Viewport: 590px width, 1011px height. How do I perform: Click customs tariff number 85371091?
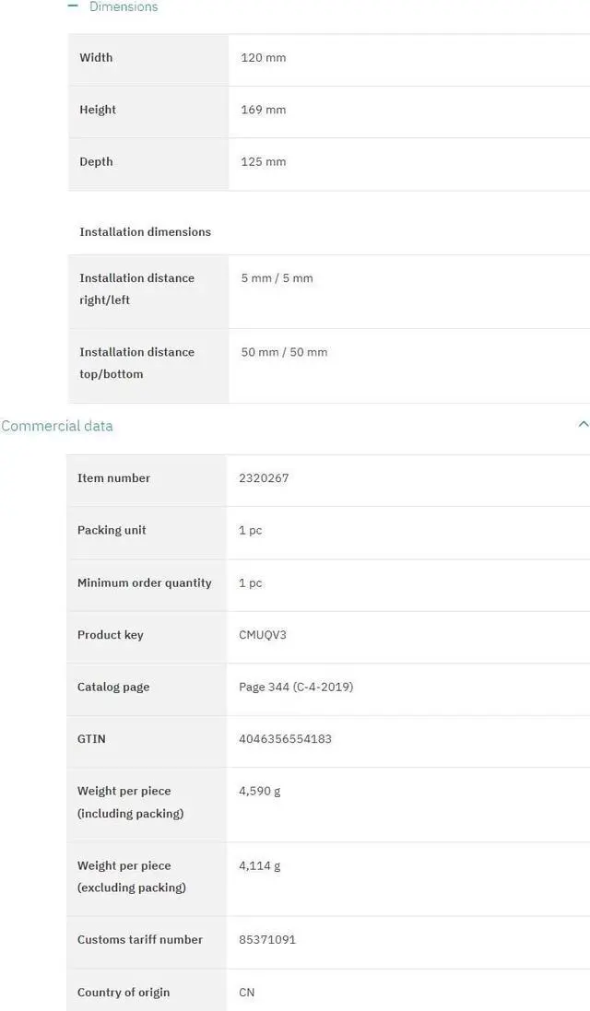[x=267, y=940]
